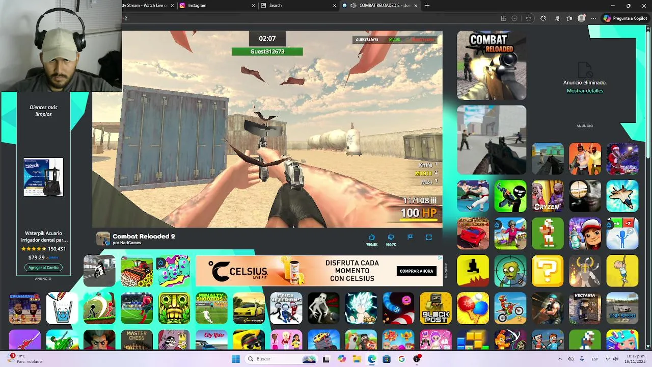Click Mostrar detalles link
This screenshot has width=652, height=367.
(x=585, y=91)
